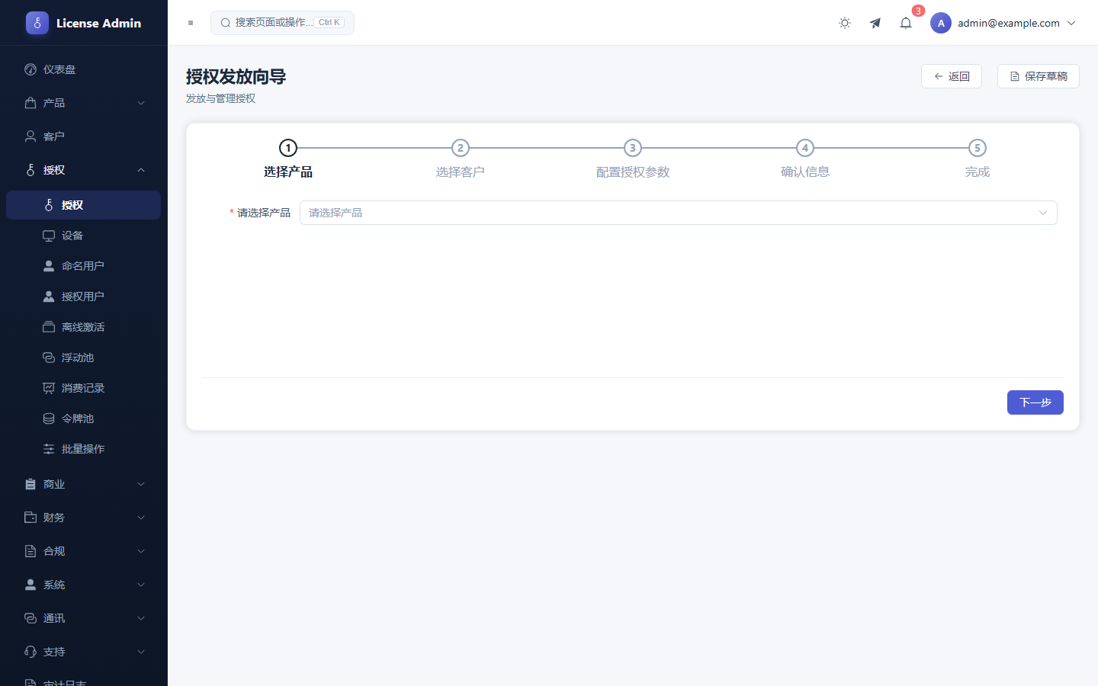The image size is (1098, 686).
Task: Collapse the 授权 menu chevron
Action: tap(141, 170)
